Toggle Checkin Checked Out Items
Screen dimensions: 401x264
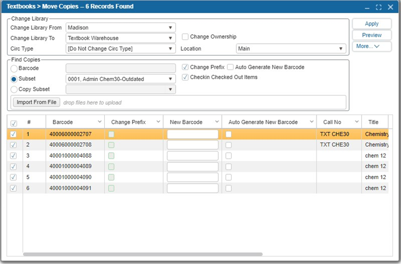click(185, 77)
